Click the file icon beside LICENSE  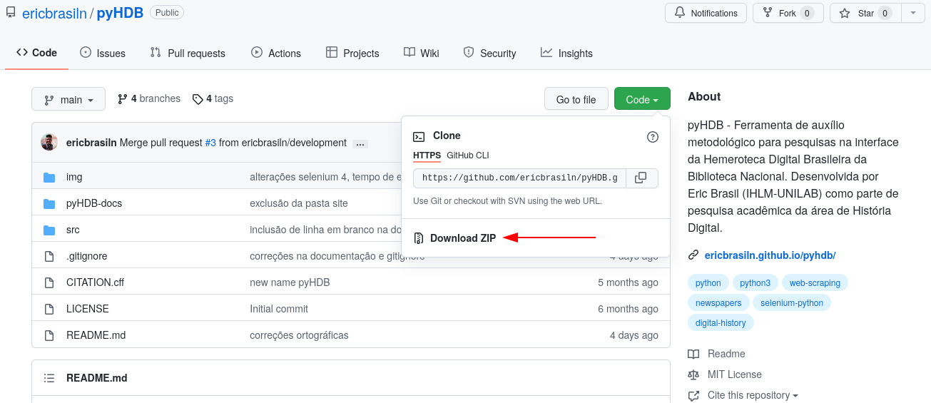coord(49,309)
